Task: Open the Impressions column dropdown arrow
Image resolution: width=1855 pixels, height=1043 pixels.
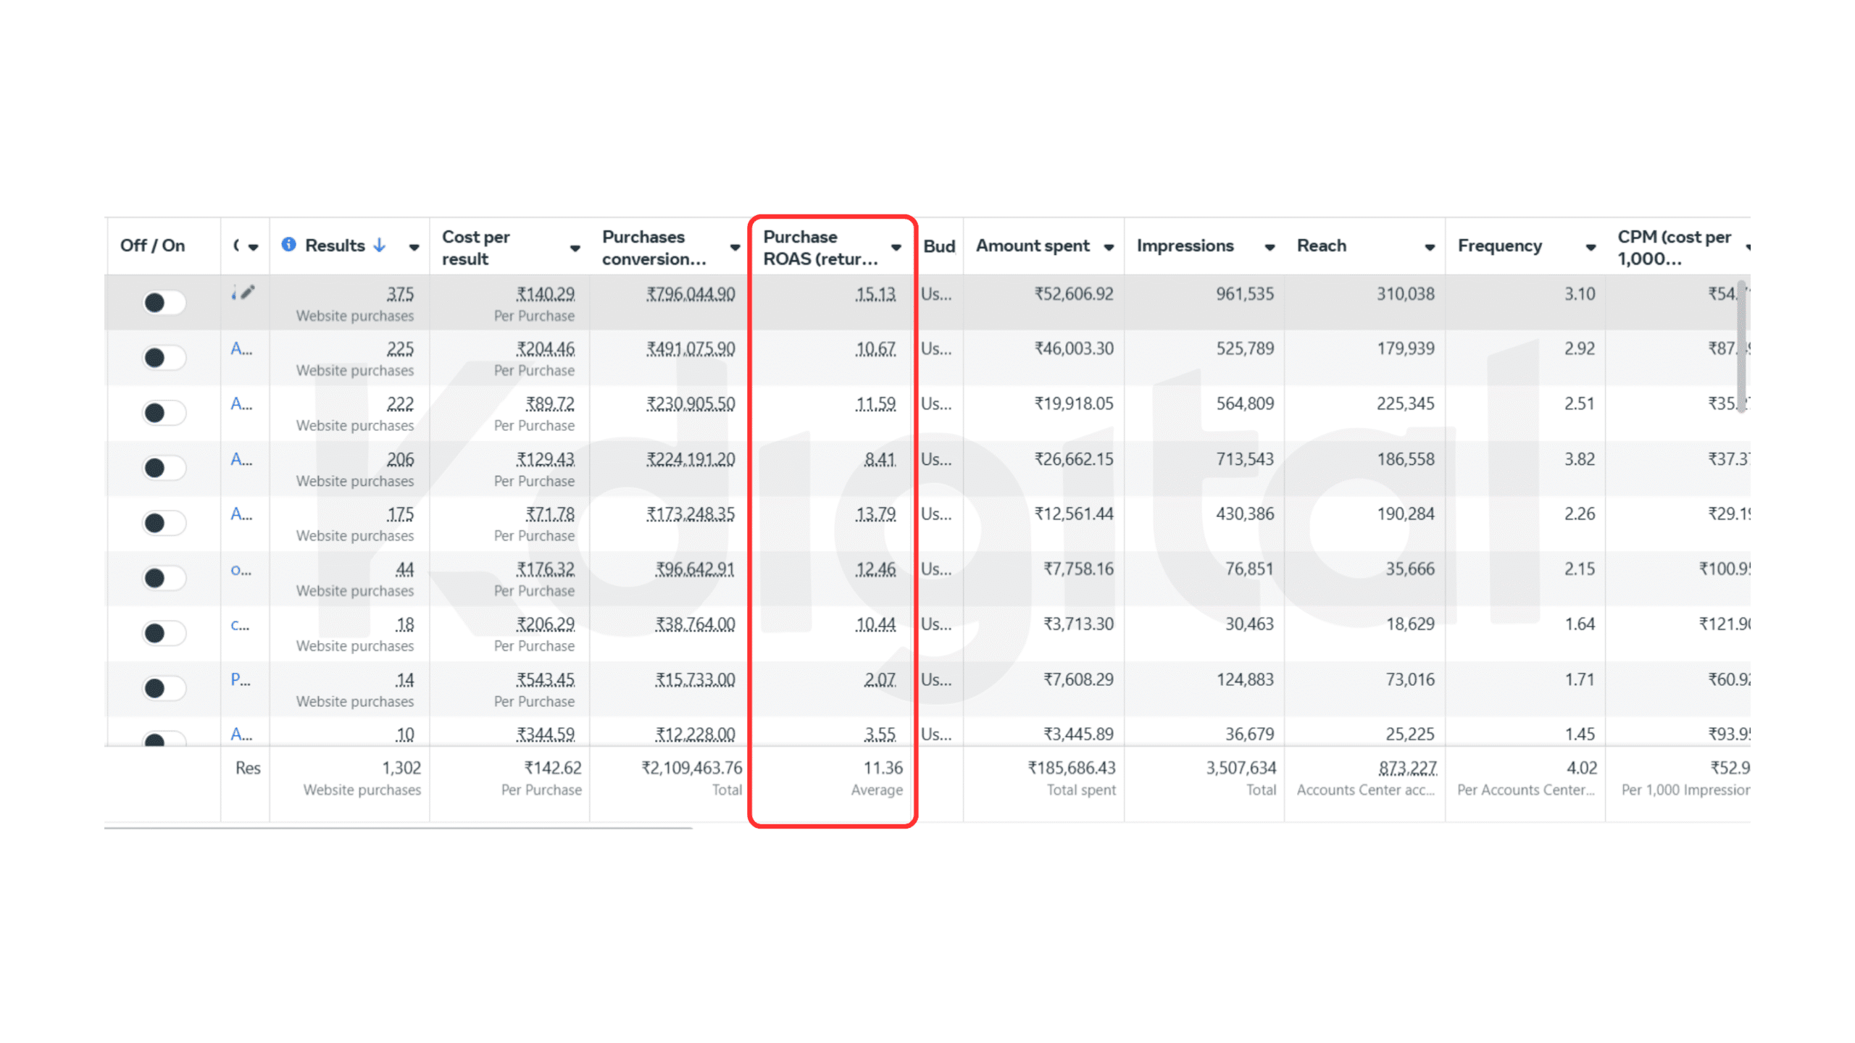Action: (x=1270, y=248)
